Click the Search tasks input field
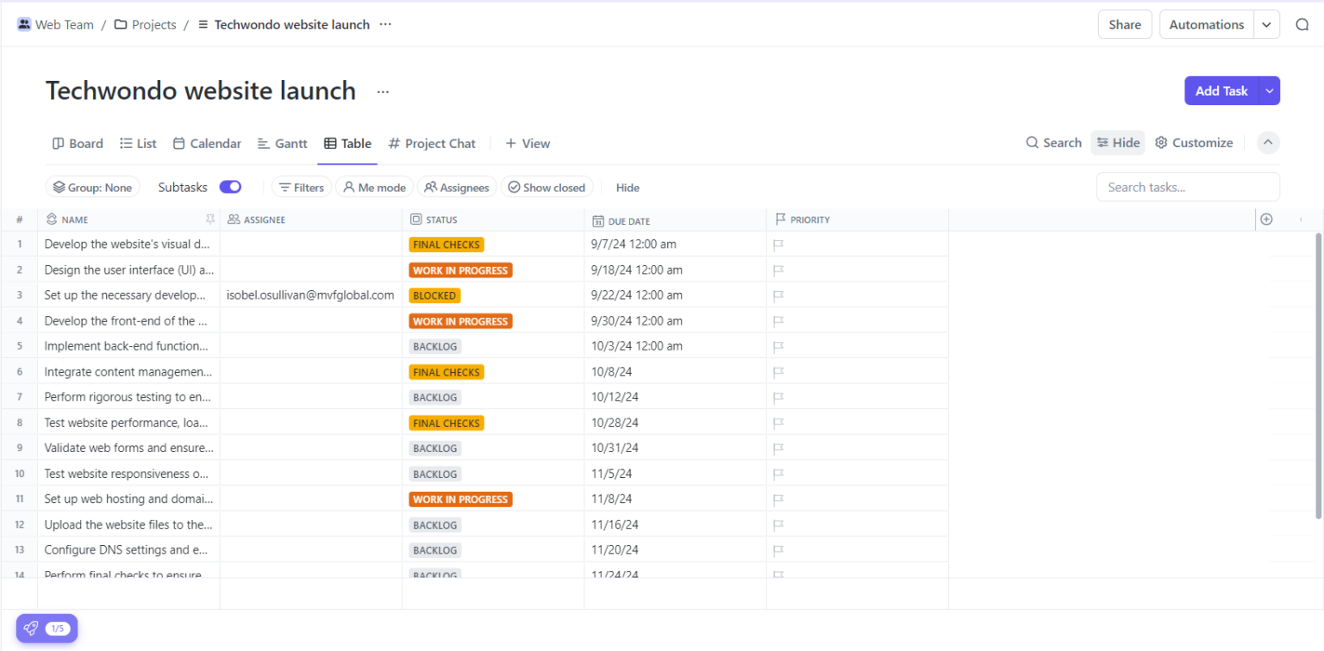1324x651 pixels. coord(1188,187)
